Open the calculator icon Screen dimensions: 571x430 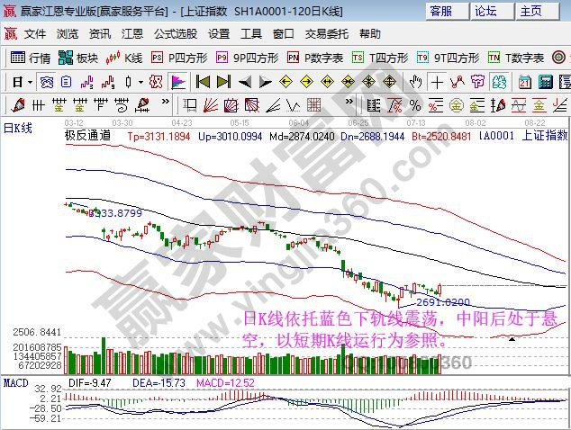tap(546, 82)
